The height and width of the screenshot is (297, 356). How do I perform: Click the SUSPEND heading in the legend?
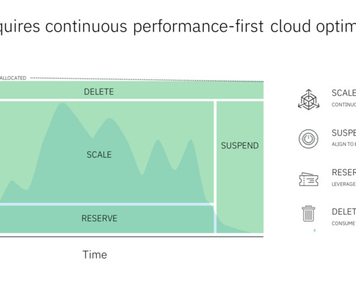[344, 133]
